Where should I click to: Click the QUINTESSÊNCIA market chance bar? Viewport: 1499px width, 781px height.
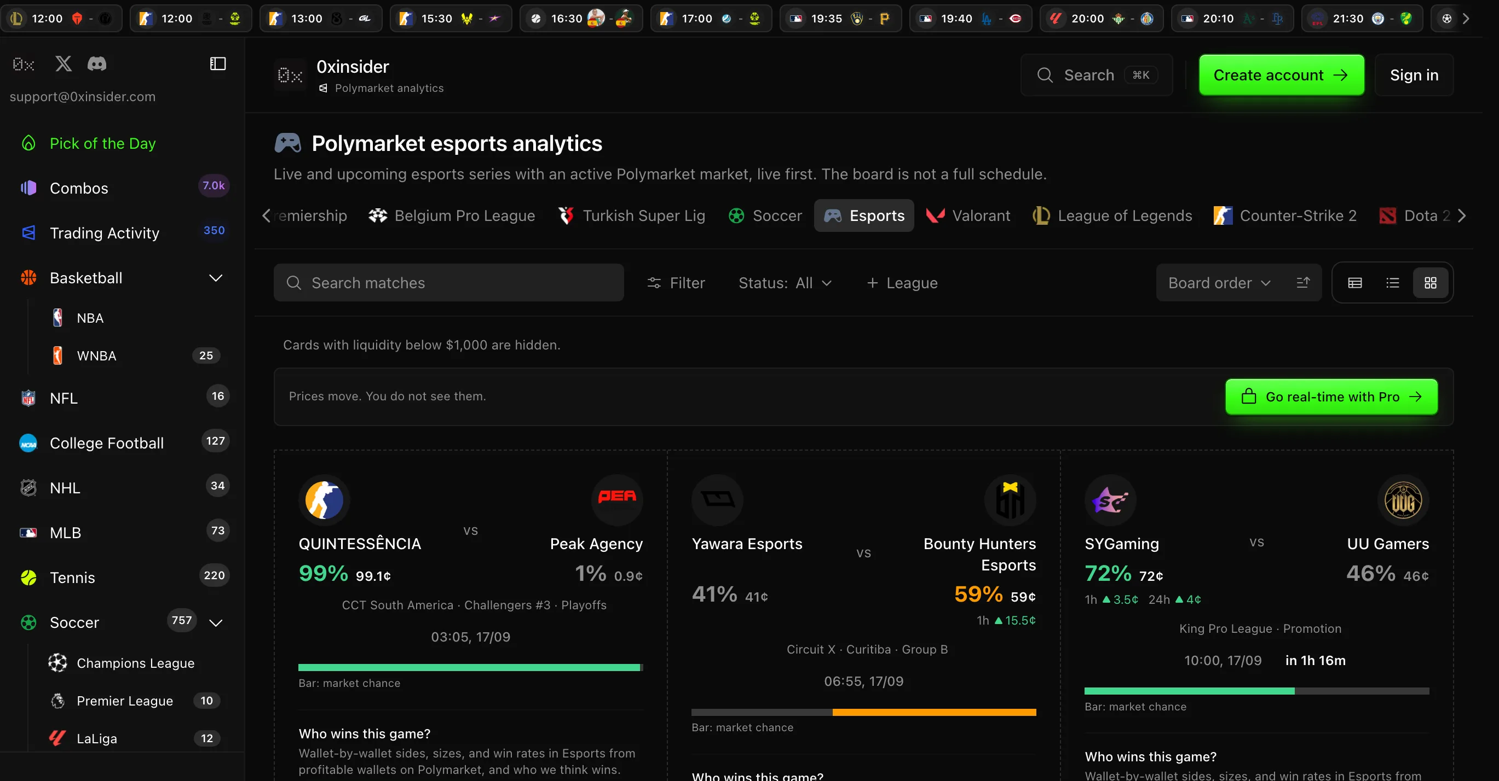point(470,668)
